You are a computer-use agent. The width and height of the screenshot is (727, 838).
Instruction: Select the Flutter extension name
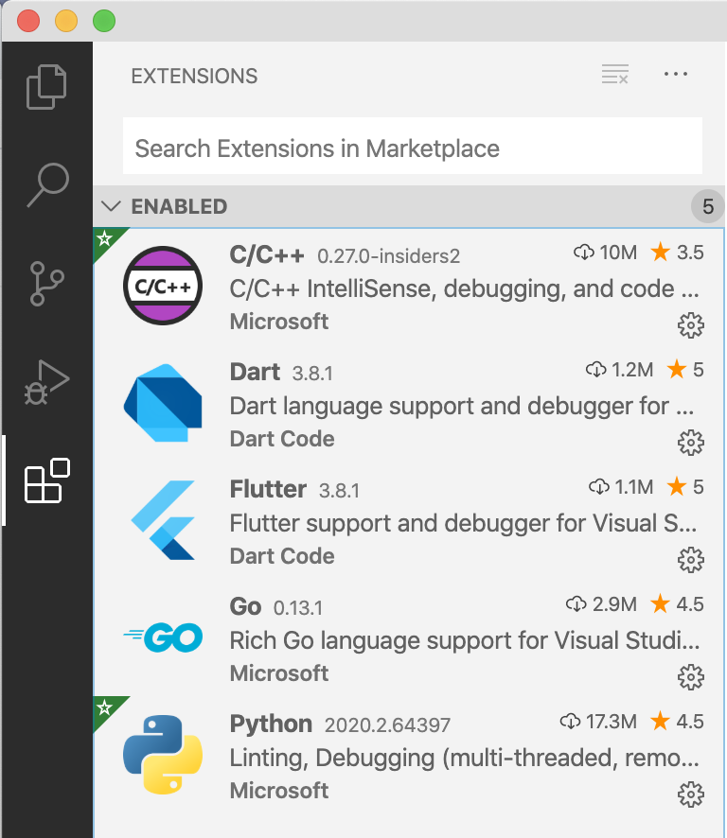(x=268, y=489)
